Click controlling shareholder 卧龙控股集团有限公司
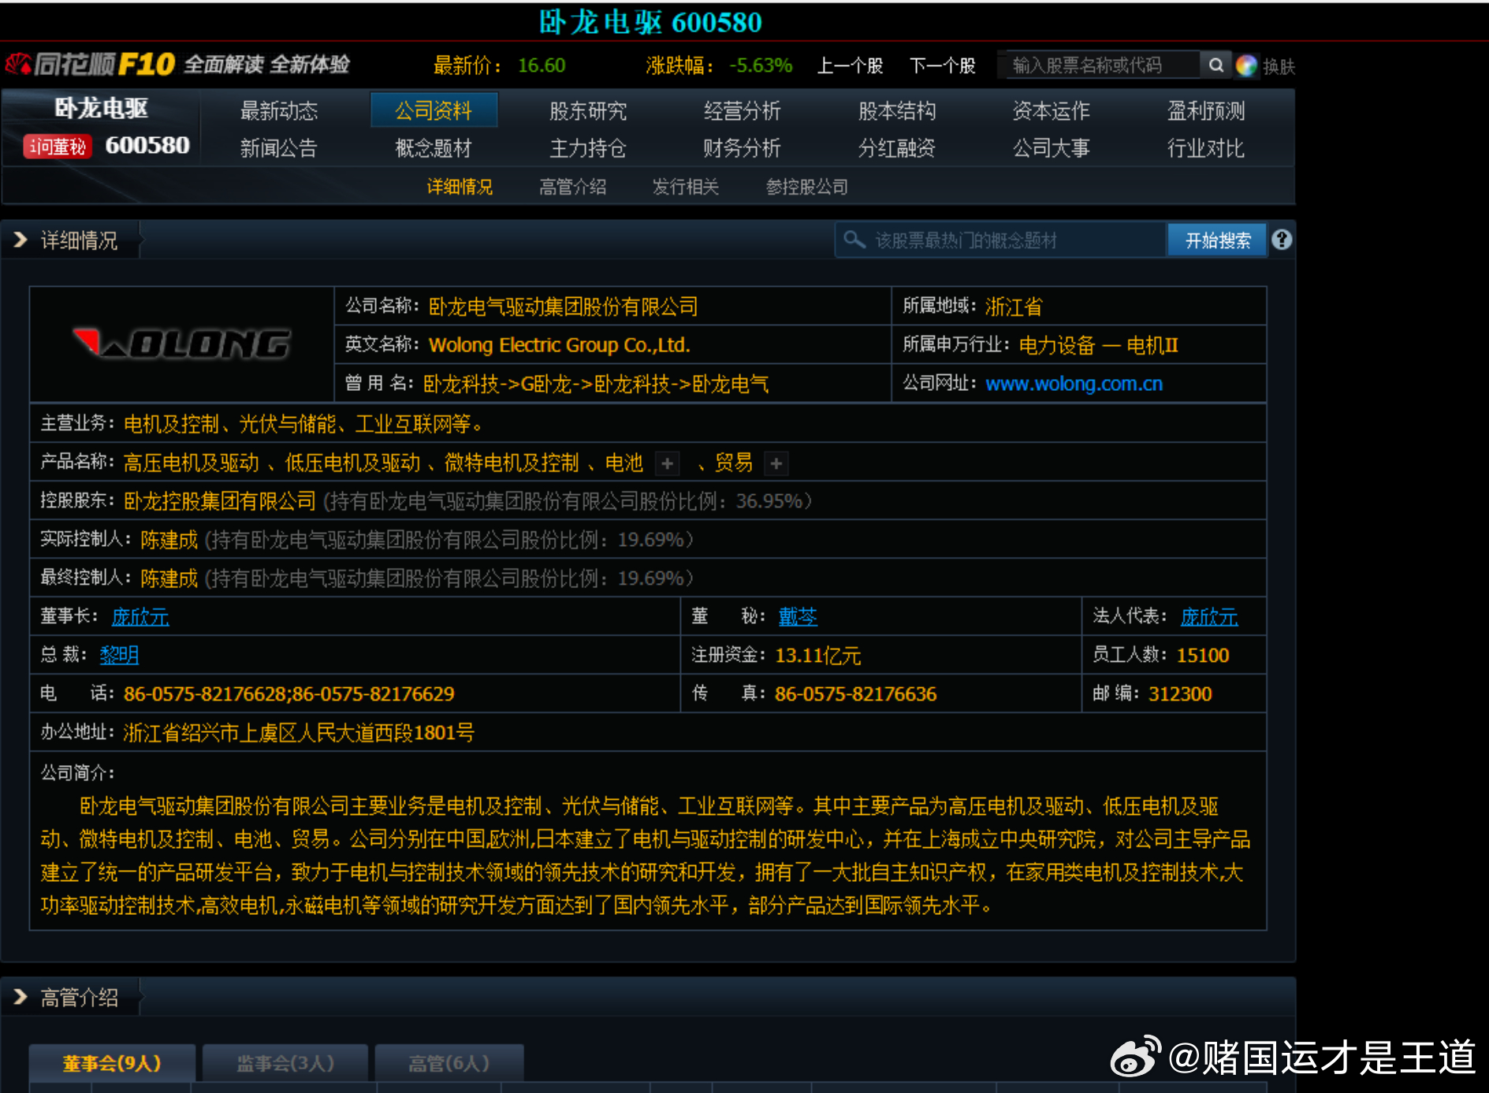Screen dimensions: 1489x1093 pyautogui.click(x=220, y=501)
